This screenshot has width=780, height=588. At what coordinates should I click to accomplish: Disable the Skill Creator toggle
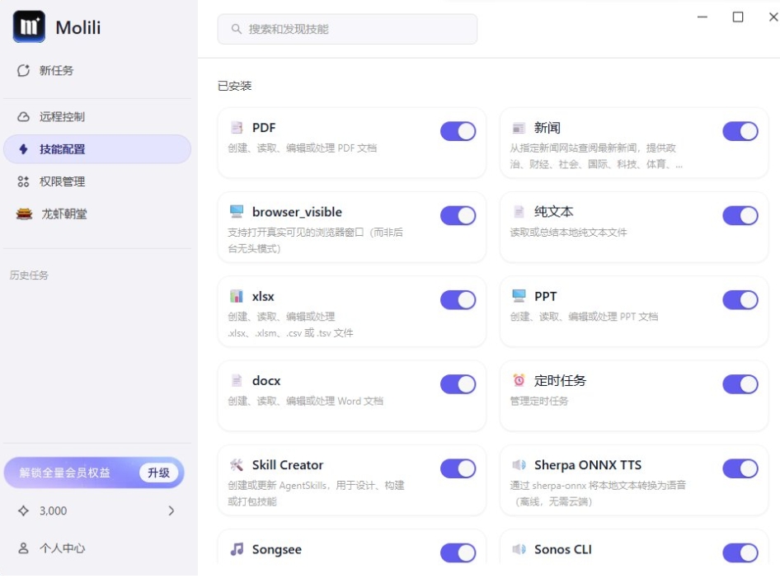pos(458,468)
